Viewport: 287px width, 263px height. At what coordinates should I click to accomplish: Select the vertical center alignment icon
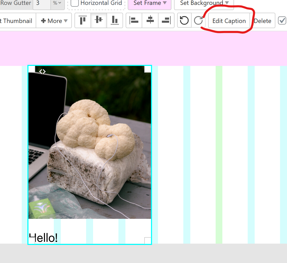[x=99, y=20]
